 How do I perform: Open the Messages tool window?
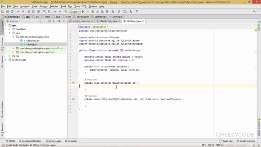[x=53, y=141]
